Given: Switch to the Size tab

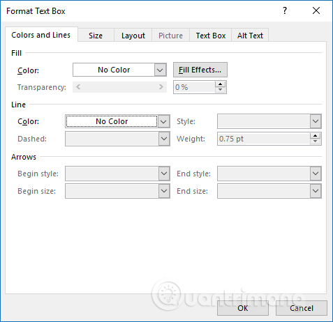Looking at the screenshot, I should pyautogui.click(x=96, y=36).
